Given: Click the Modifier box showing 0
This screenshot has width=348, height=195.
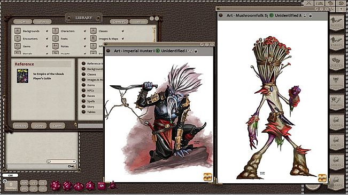Looking at the screenshot, I should [11, 186].
